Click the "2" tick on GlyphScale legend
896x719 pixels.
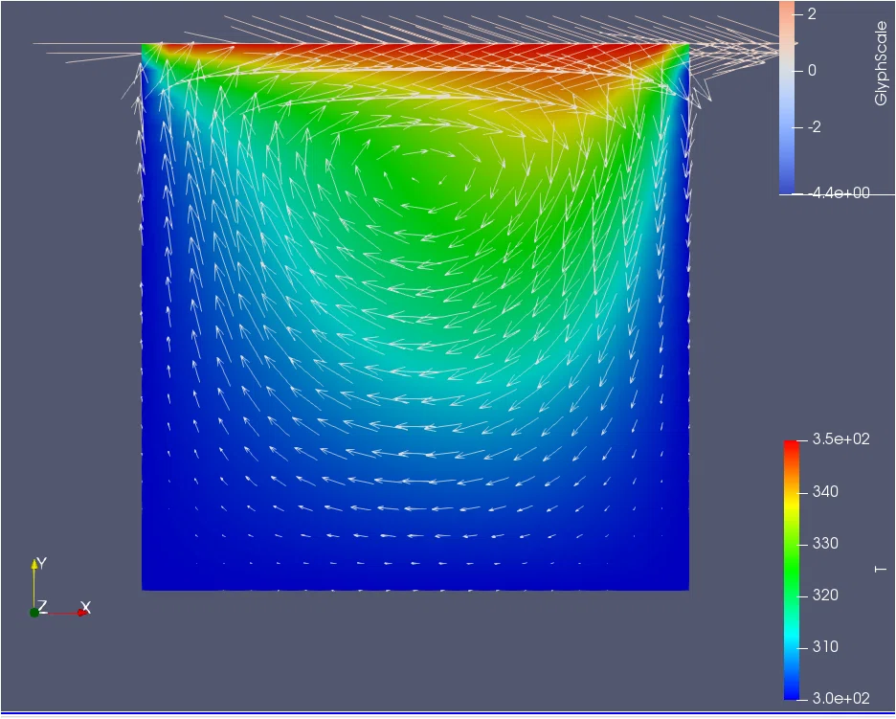[812, 14]
